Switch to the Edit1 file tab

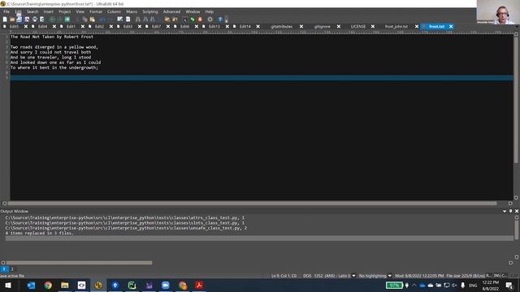(71, 27)
